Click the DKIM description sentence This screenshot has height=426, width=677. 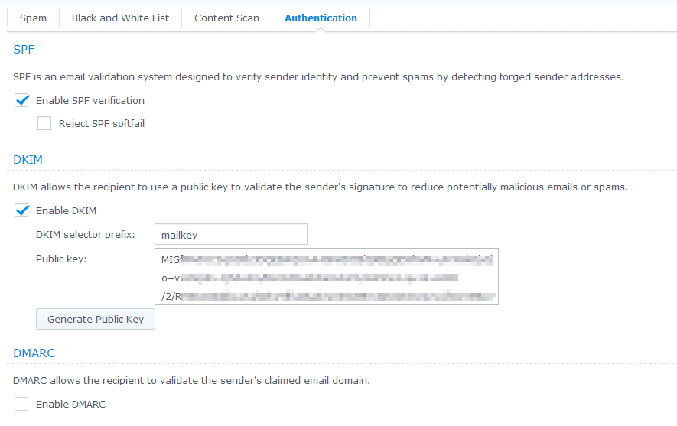tap(320, 187)
